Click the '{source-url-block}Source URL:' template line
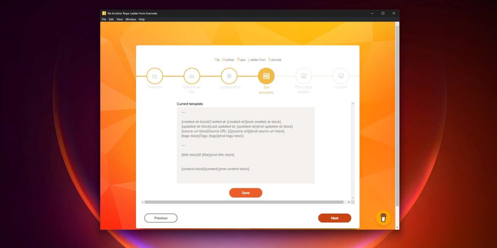 [233, 131]
